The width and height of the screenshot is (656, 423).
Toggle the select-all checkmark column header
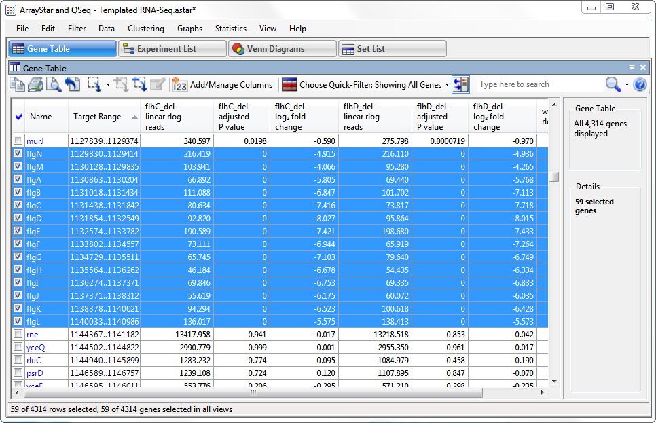point(18,116)
